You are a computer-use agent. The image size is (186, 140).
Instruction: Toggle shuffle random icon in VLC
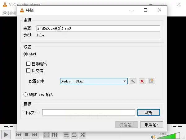tap(82, 135)
